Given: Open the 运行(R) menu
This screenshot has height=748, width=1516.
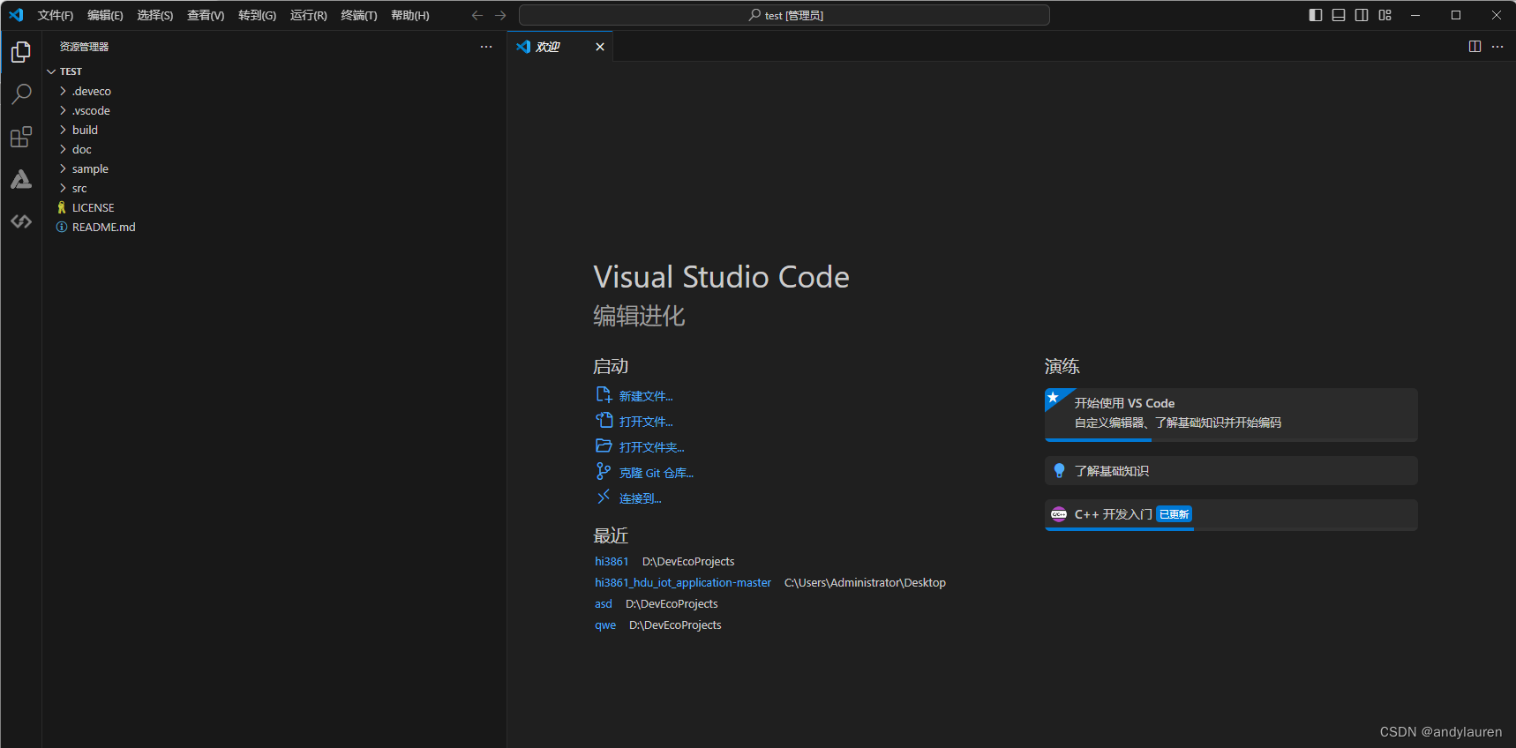Looking at the screenshot, I should coord(308,15).
